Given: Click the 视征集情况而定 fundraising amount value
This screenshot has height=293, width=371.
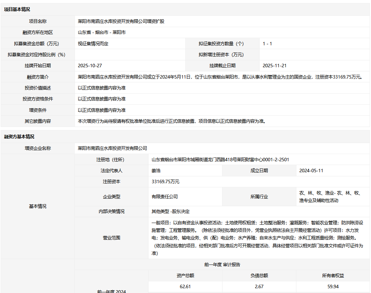Looking at the screenshot, I should (93, 44).
